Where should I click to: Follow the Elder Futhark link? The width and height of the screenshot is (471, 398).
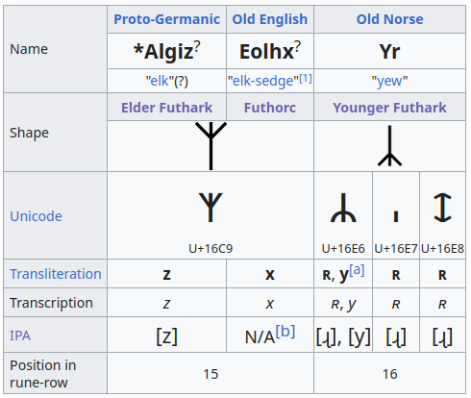pos(167,108)
